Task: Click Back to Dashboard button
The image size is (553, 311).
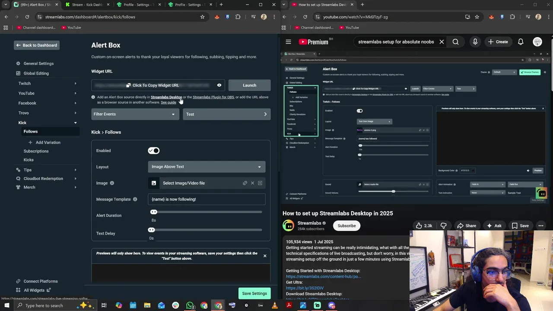Action: [x=36, y=45]
